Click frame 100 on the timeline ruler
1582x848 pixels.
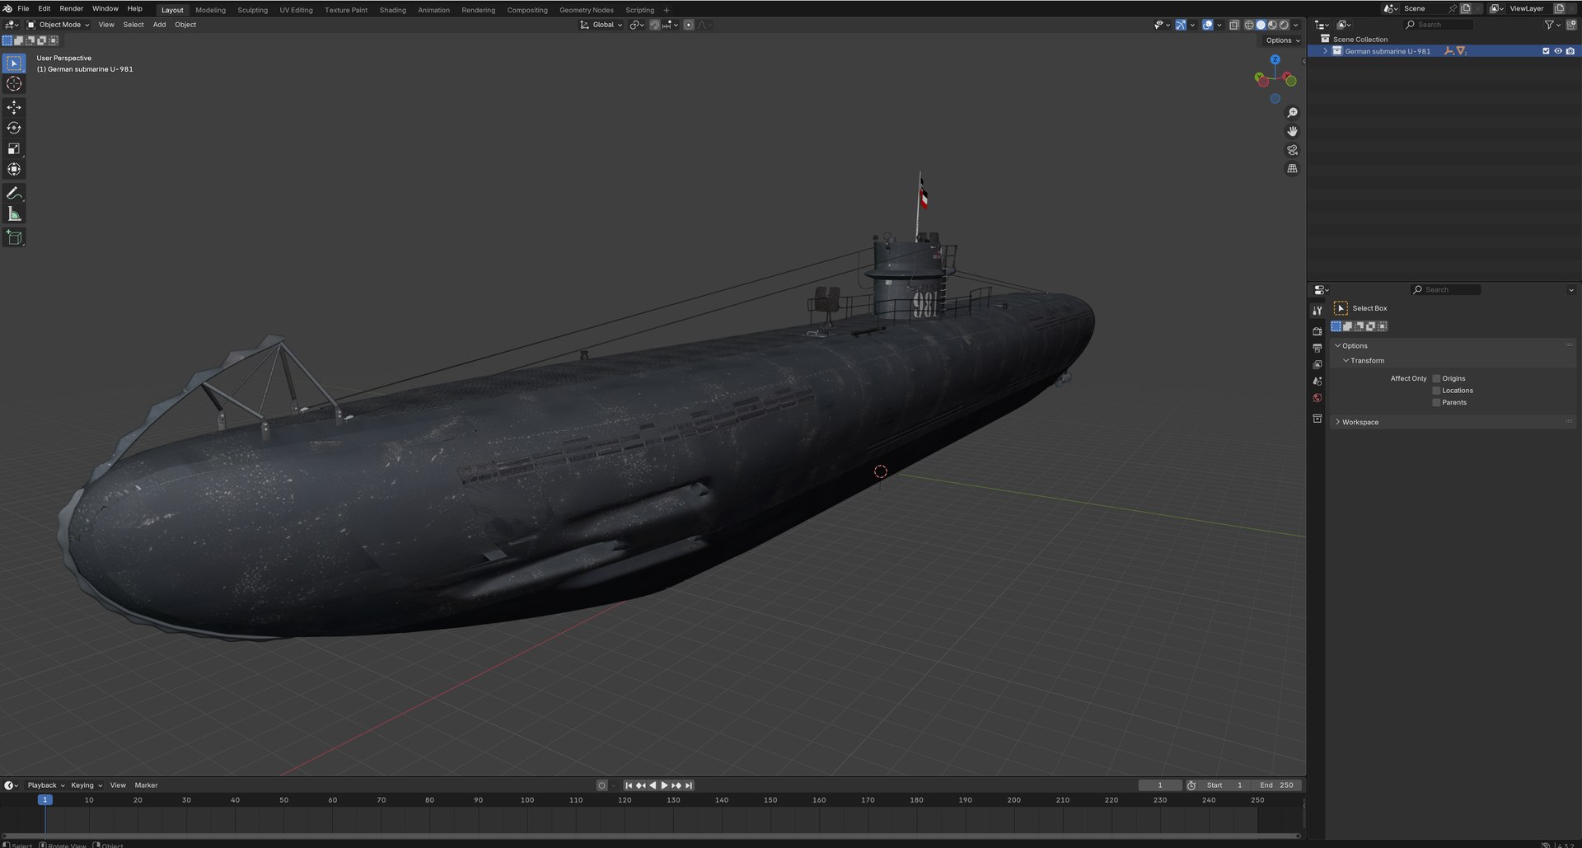point(527,800)
